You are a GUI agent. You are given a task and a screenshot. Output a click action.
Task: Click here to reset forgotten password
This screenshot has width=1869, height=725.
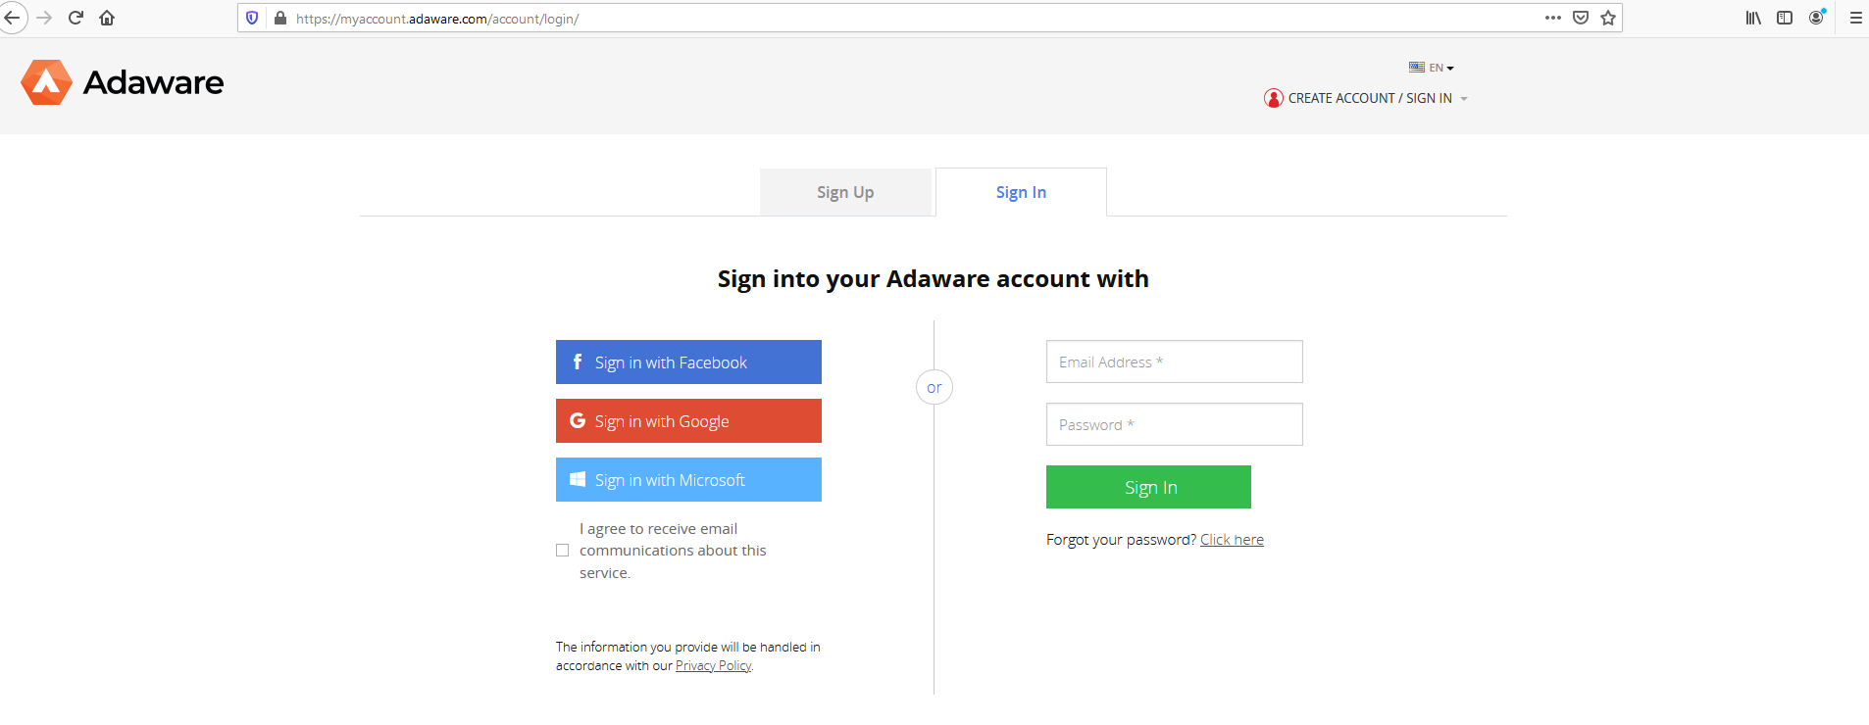pyautogui.click(x=1232, y=539)
